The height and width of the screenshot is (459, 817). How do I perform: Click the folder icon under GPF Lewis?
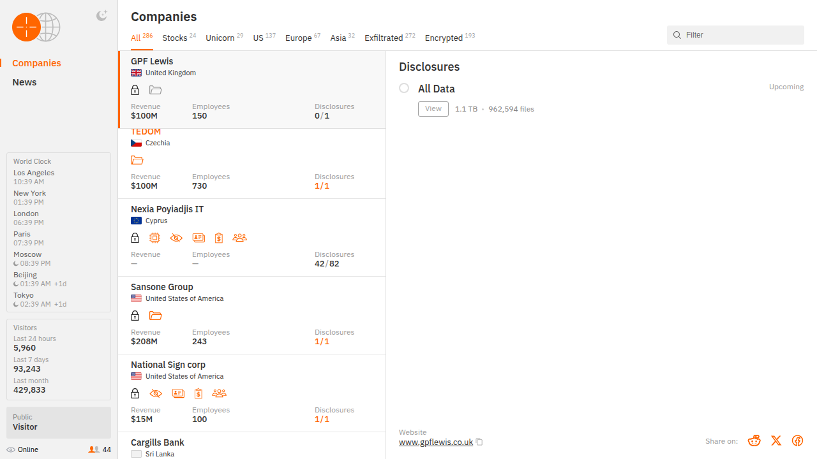tap(156, 90)
